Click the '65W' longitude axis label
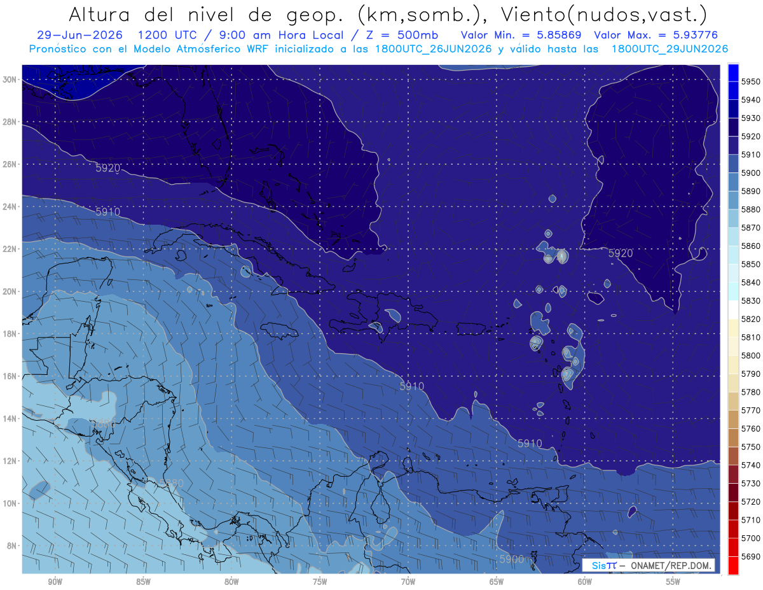The image size is (763, 590). click(x=497, y=582)
